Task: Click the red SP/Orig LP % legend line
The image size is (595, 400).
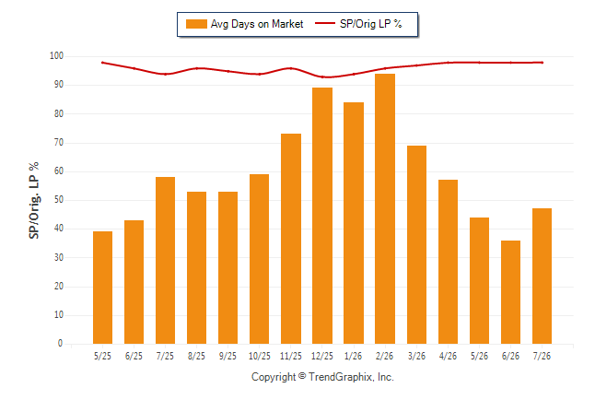Action: [325, 23]
